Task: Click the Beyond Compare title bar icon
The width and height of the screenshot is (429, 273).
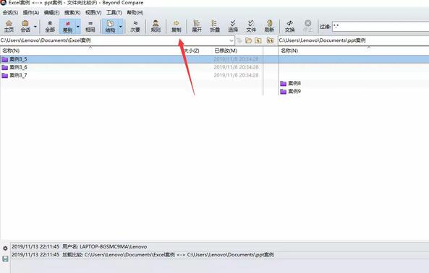Action: (x=3, y=3)
